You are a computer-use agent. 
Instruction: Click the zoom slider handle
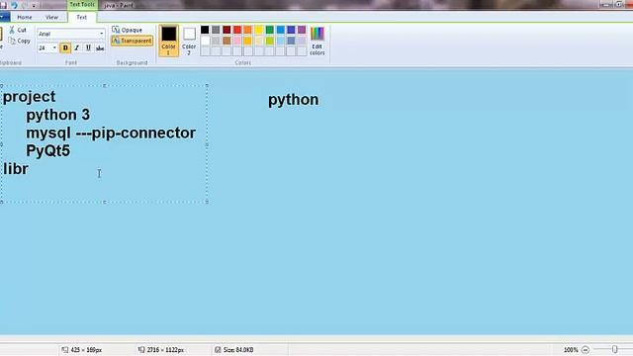coord(614,350)
